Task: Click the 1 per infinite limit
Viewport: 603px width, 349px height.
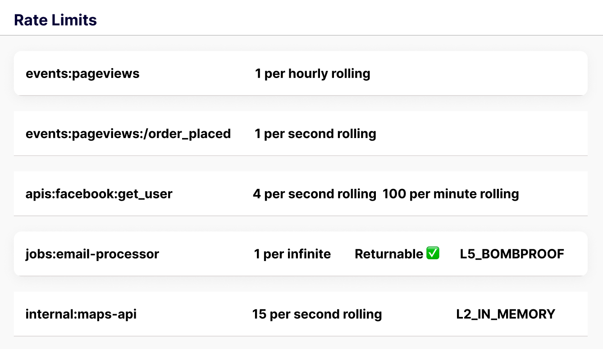Action: pos(292,254)
